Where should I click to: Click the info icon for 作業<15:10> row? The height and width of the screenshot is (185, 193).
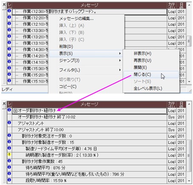coord(9,80)
